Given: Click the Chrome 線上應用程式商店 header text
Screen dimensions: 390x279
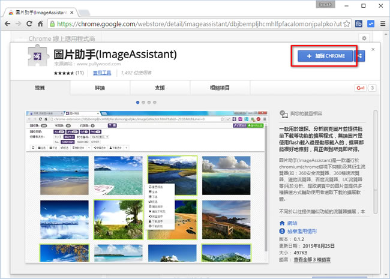Looking at the screenshot, I should pos(62,39).
